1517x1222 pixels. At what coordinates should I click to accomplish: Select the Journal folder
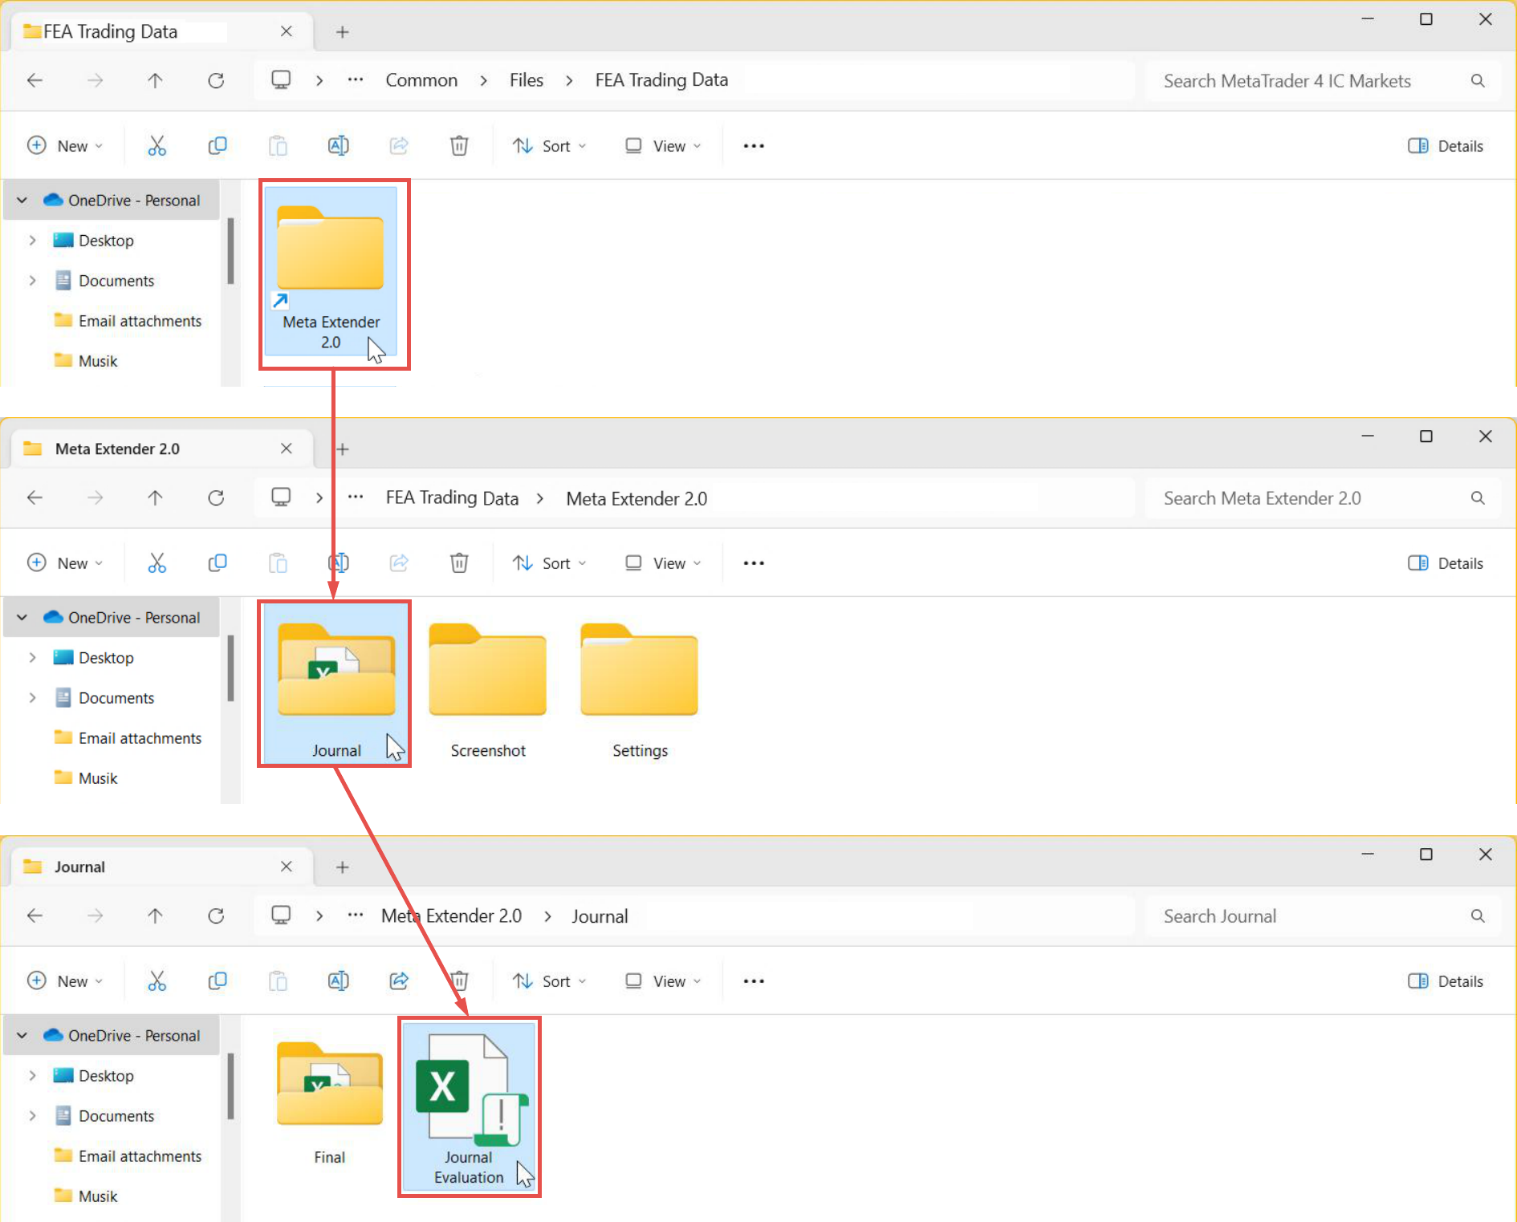(x=336, y=684)
